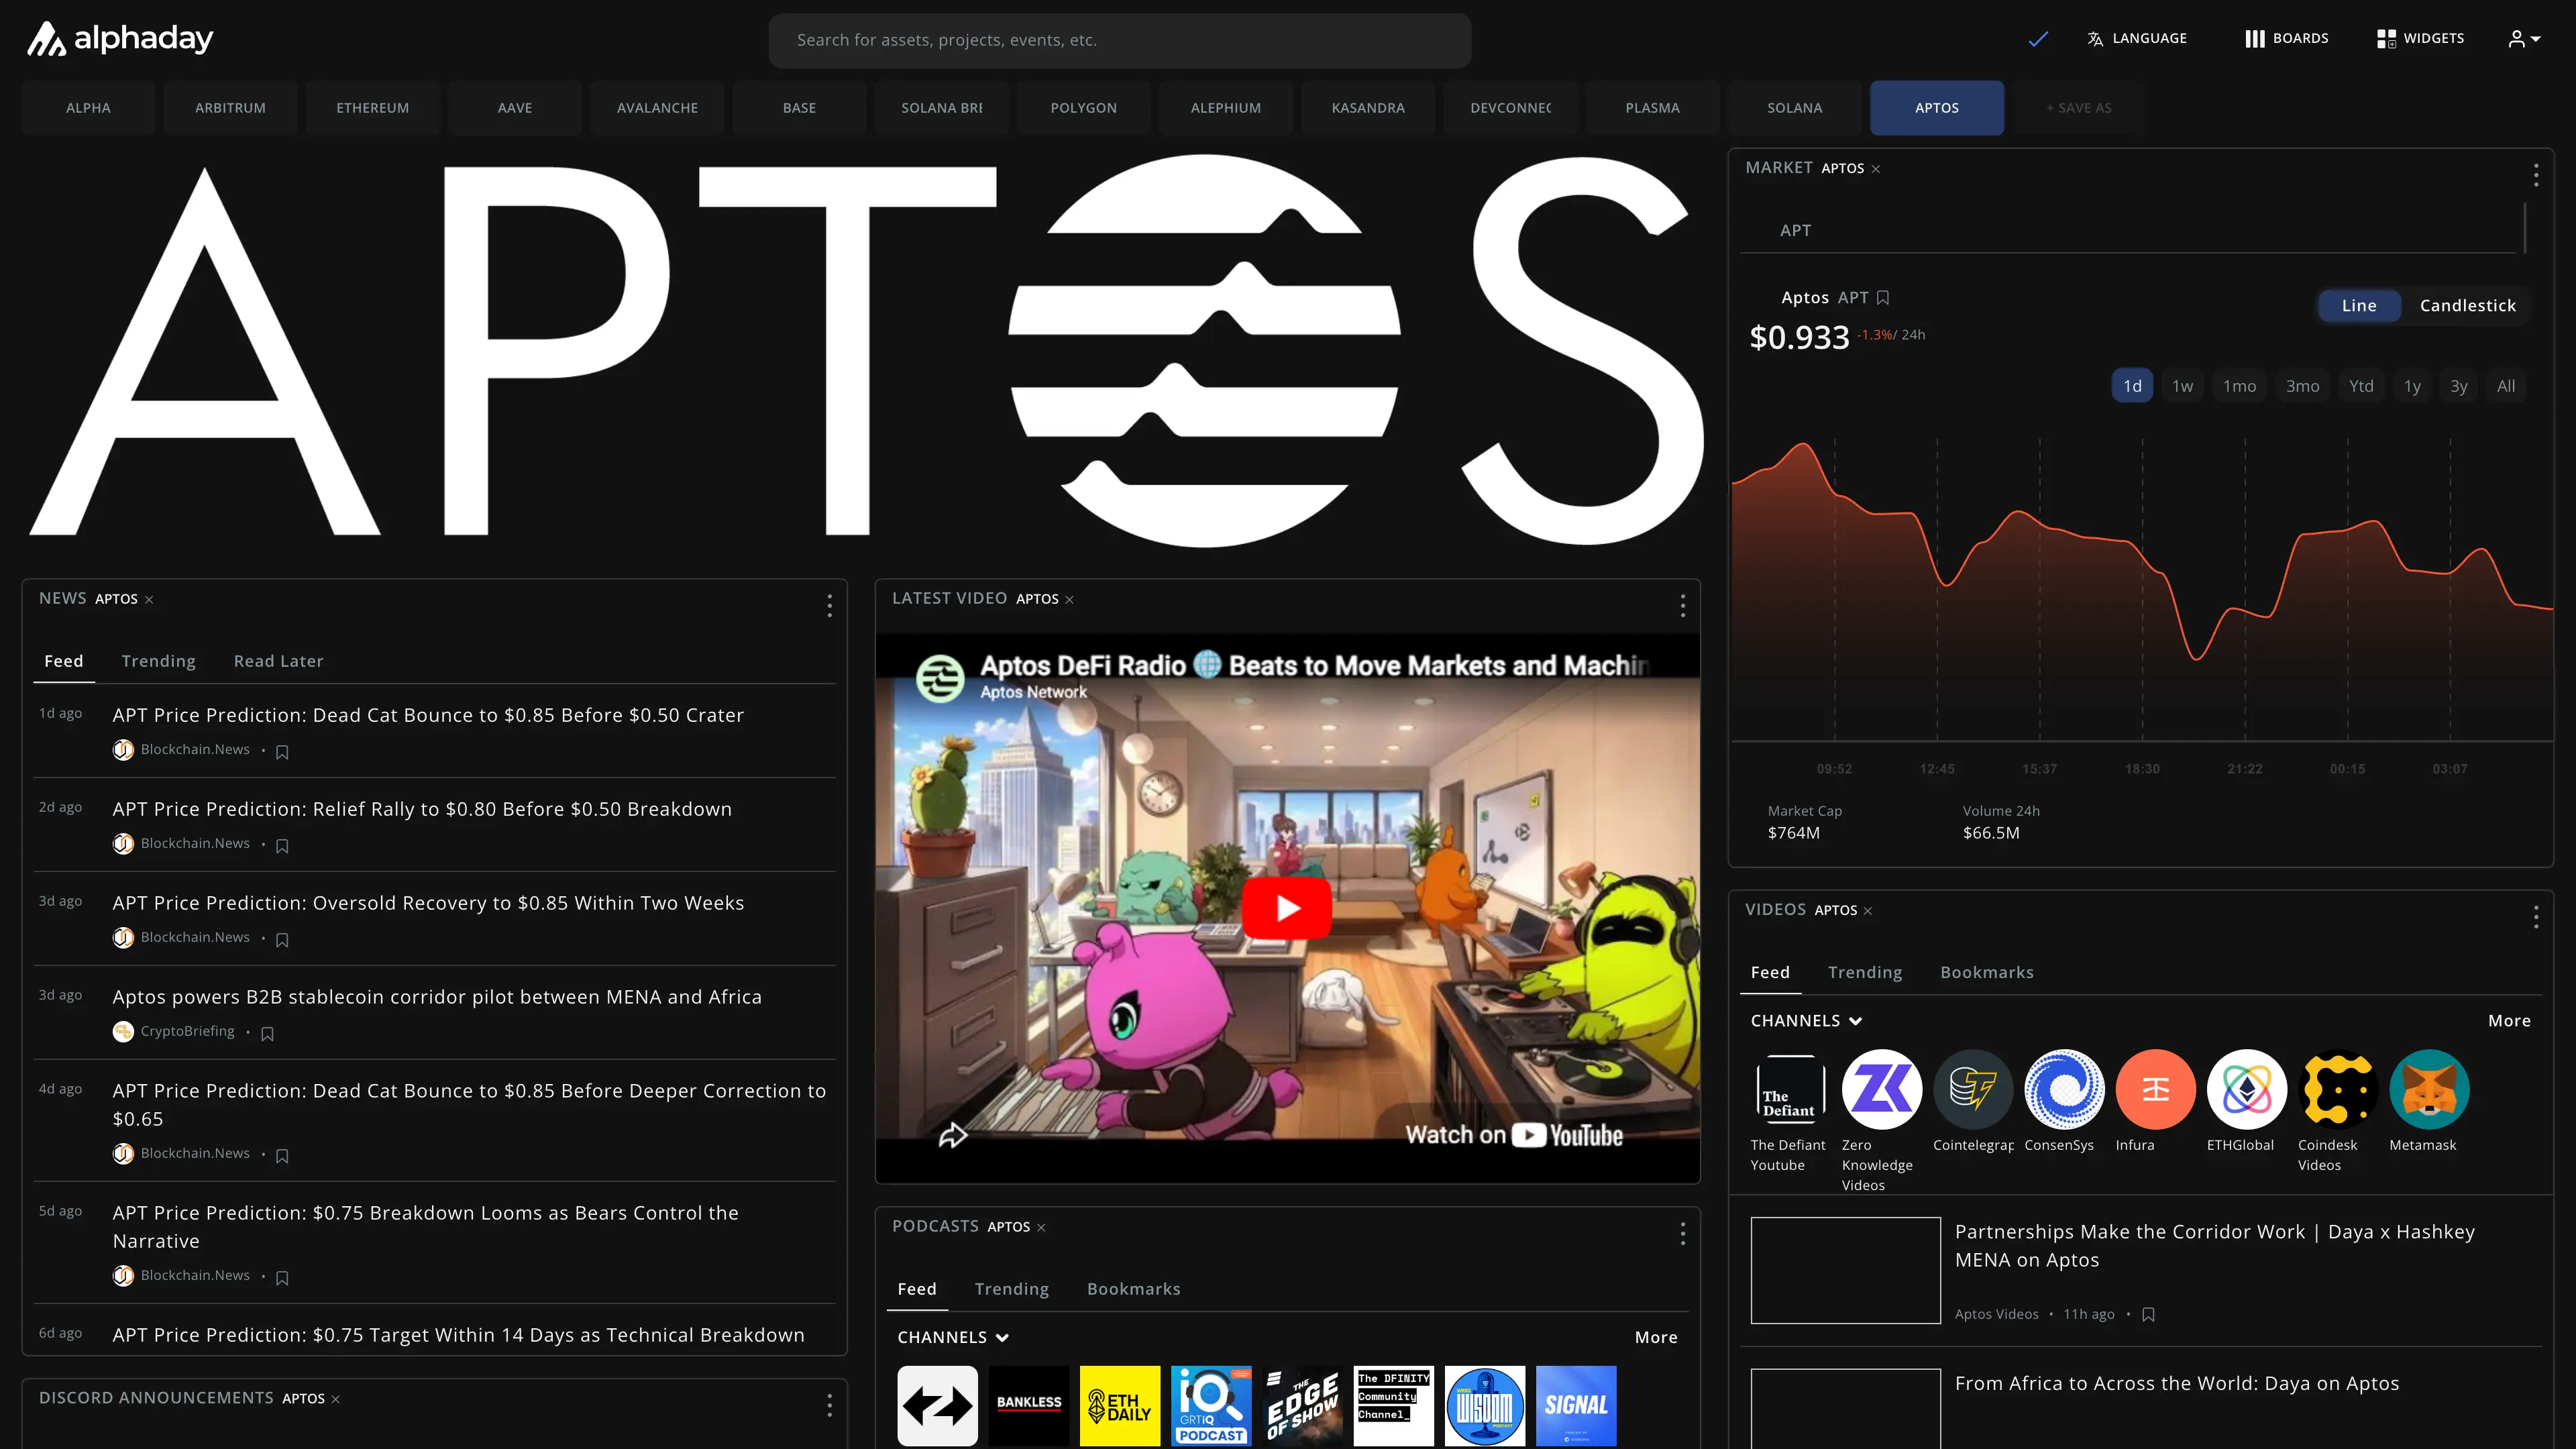Click More in Videos channels
The width and height of the screenshot is (2576, 1449).
click(x=2509, y=1021)
